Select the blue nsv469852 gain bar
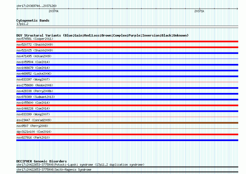Viewport: 246px width, 174px height. coord(127,76)
